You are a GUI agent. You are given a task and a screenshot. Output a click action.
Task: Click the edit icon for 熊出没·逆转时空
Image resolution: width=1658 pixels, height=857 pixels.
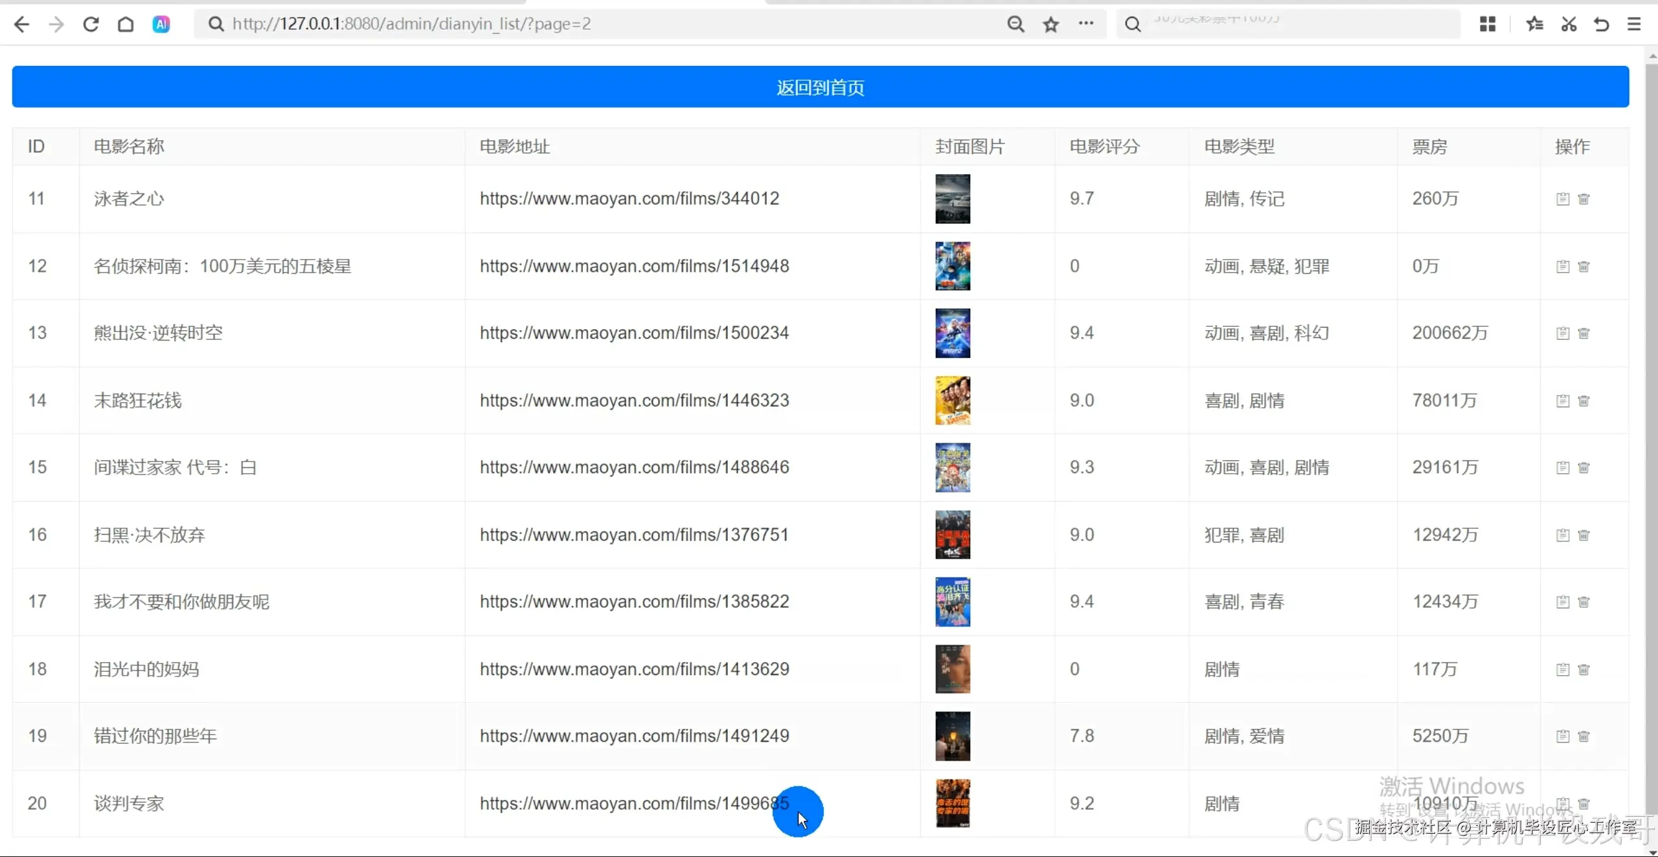click(x=1563, y=333)
